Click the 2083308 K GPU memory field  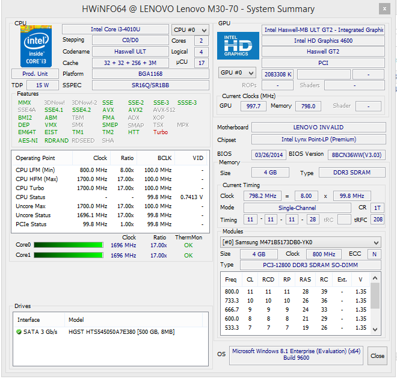(x=277, y=74)
